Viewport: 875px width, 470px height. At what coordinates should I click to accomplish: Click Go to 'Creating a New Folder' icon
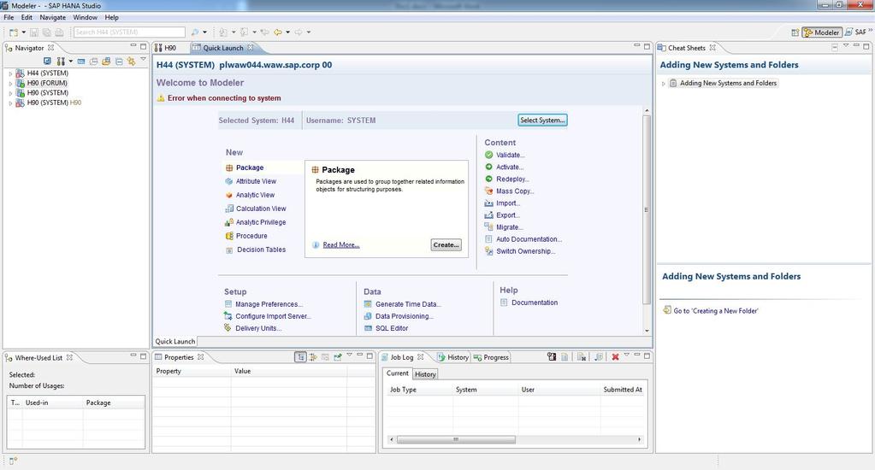[x=667, y=310]
